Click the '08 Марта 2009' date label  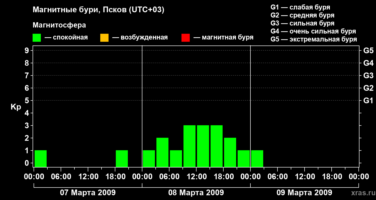196,192
